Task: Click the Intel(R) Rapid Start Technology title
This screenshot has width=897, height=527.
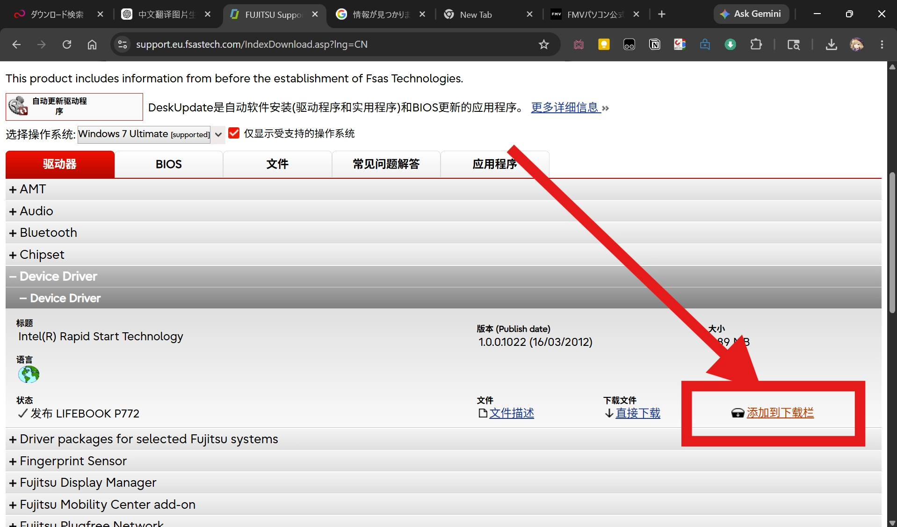Action: [x=101, y=337]
